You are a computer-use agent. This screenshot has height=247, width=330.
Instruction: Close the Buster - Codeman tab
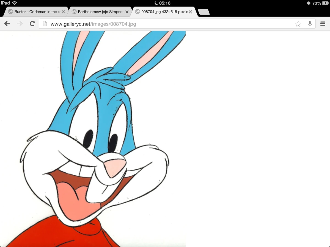click(x=64, y=12)
